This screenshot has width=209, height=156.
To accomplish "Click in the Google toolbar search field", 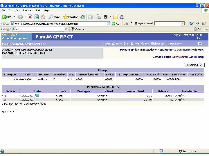I will [41, 29].
